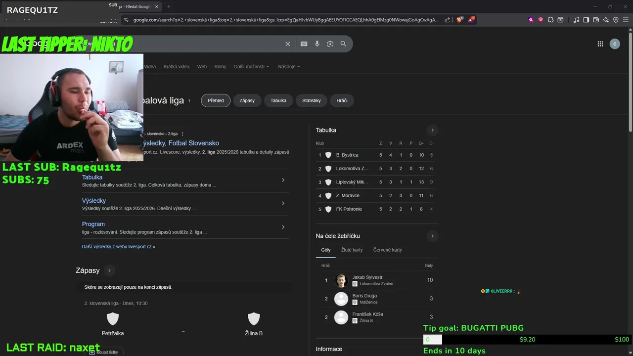Open the 'Tabulka' sitelink
Screen dimensions: 633x356
point(92,177)
